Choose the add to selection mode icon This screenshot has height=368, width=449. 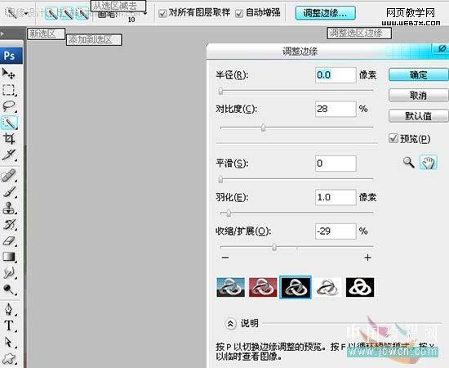coord(67,13)
